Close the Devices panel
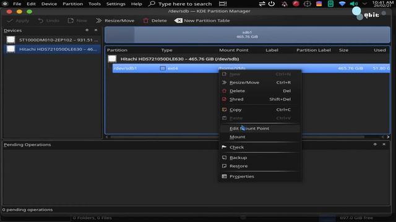The width and height of the screenshot is (396, 222). pyautogui.click(x=96, y=30)
